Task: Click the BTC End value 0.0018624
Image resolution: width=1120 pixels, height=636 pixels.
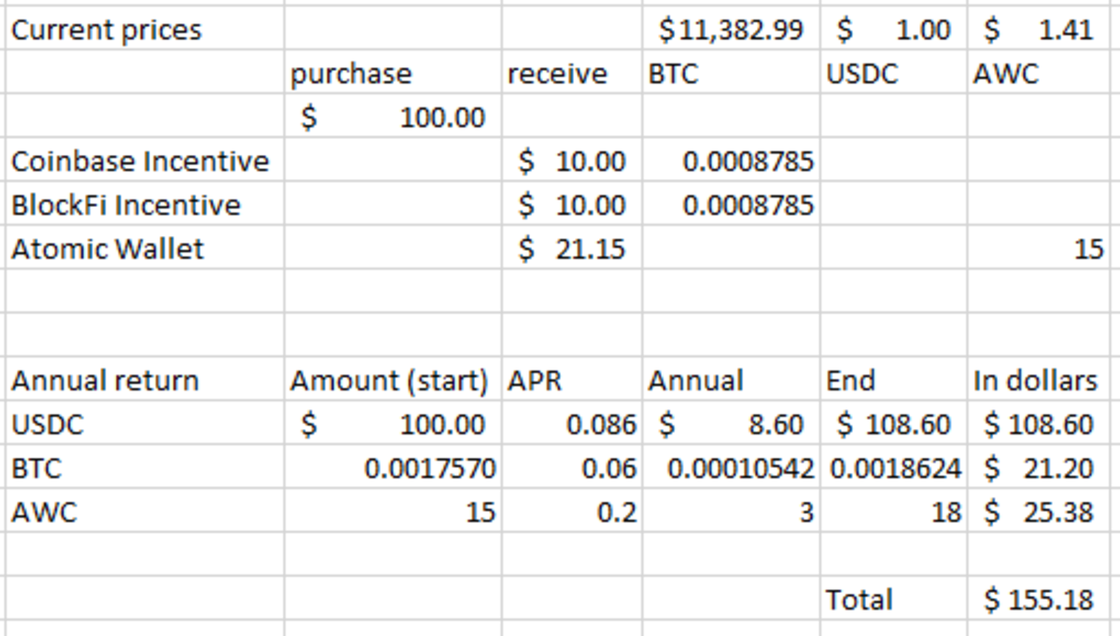Action: click(x=893, y=469)
